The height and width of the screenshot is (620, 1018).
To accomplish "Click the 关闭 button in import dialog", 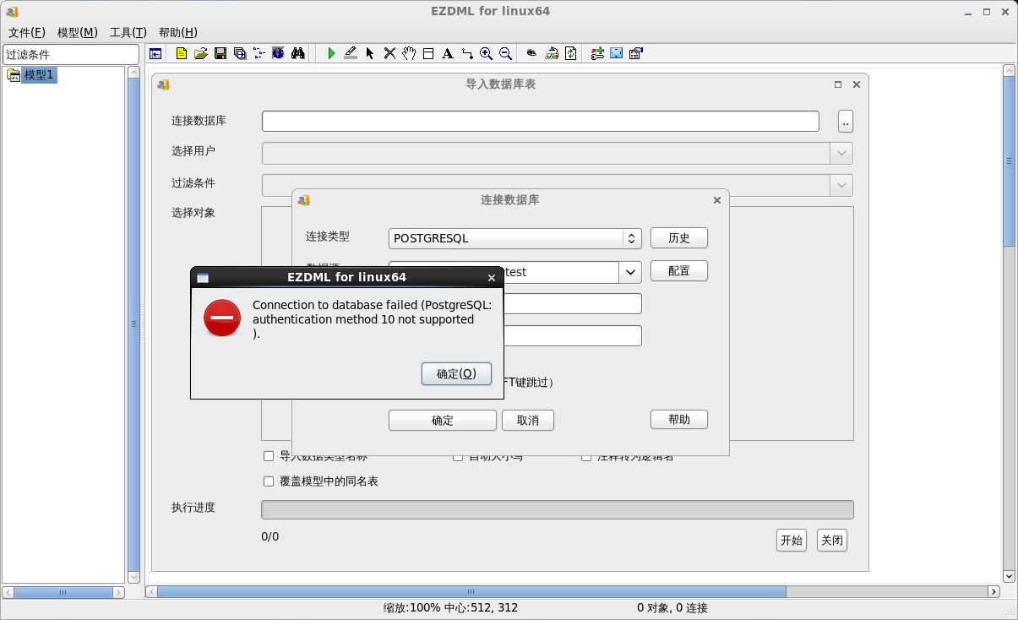I will point(832,541).
